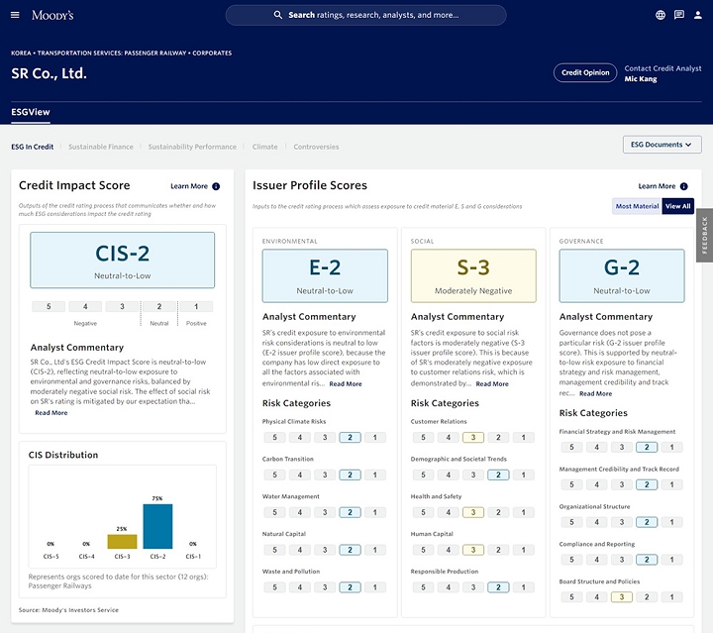The width and height of the screenshot is (713, 633).
Task: Click info icon beside Credit Impact Score
Action: (x=216, y=186)
